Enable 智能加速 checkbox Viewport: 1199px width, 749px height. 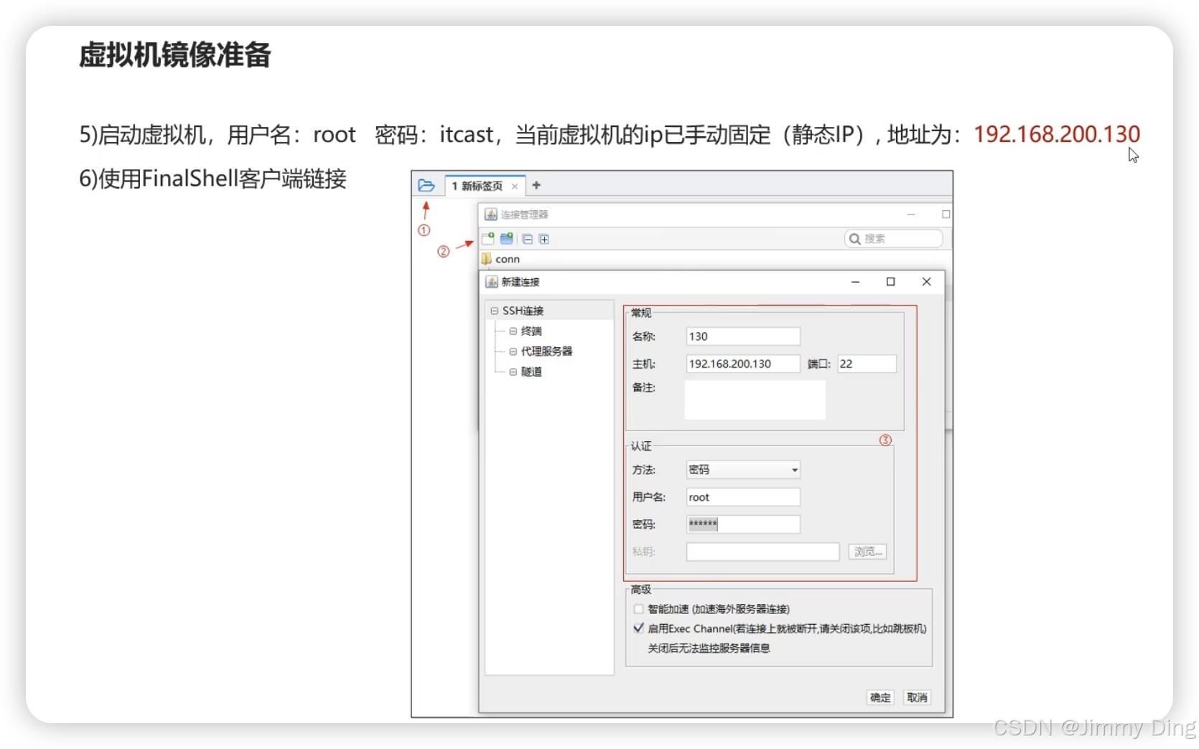pyautogui.click(x=638, y=609)
